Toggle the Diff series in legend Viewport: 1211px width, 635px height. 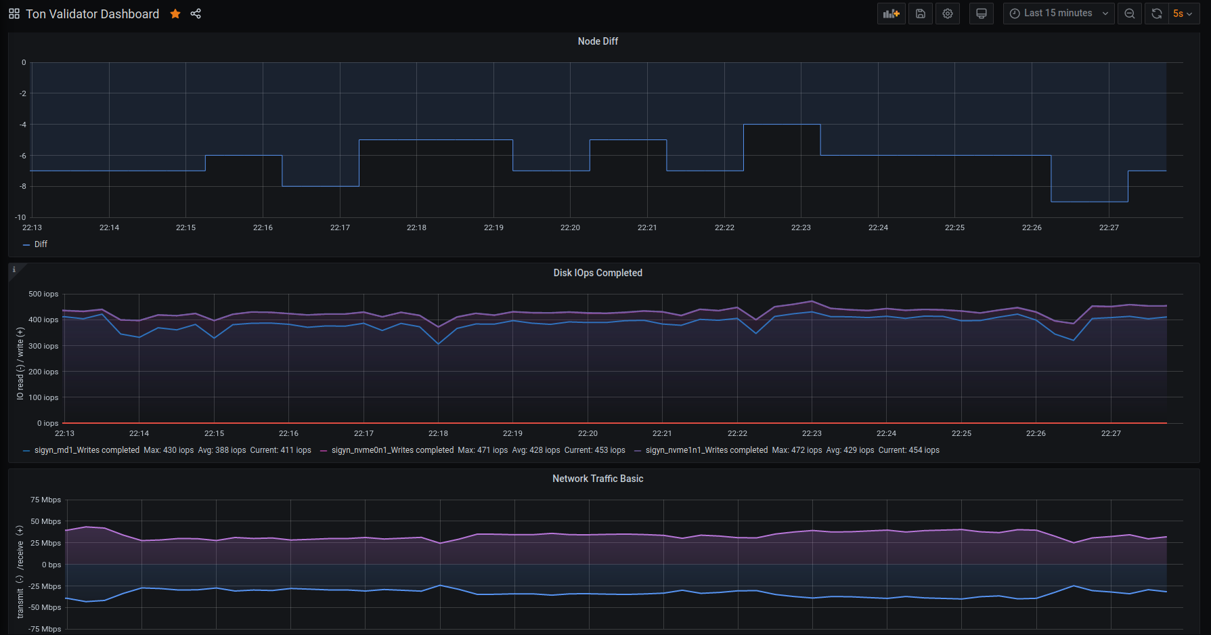click(x=41, y=244)
